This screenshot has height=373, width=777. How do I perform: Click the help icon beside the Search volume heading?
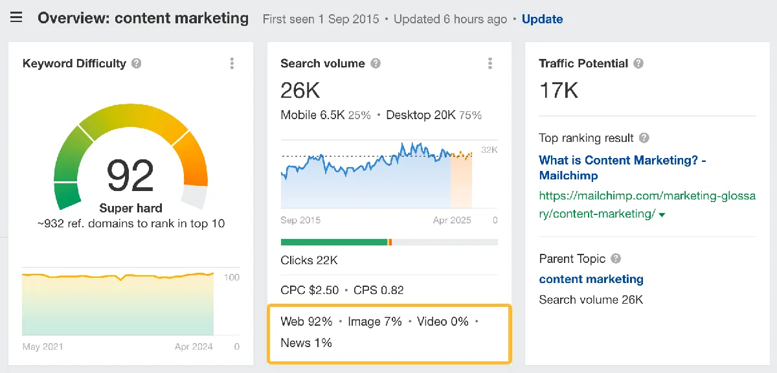(376, 63)
